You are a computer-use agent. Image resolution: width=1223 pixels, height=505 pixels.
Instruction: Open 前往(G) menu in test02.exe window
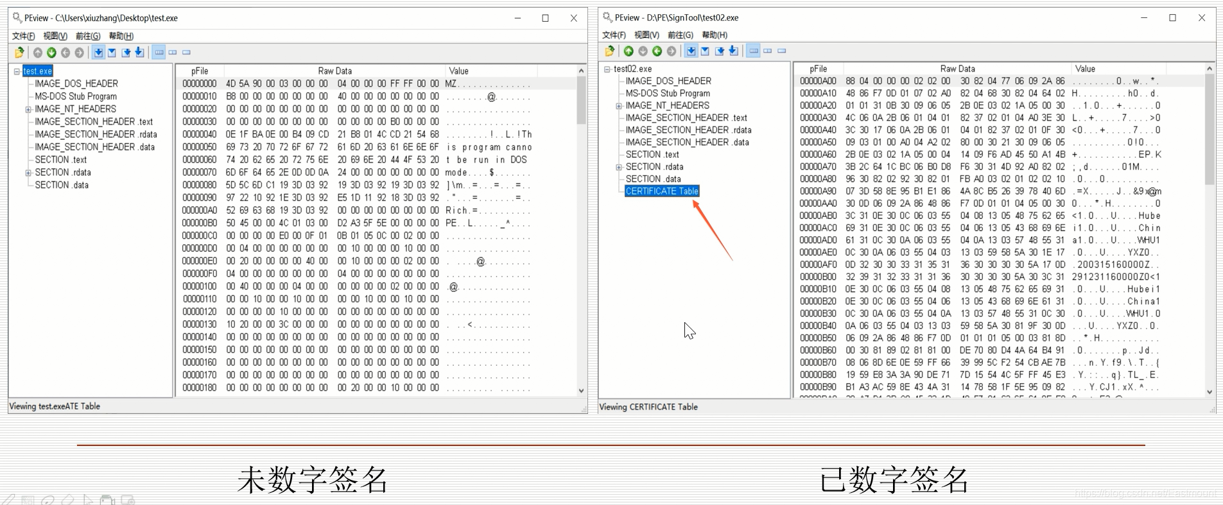(x=681, y=35)
